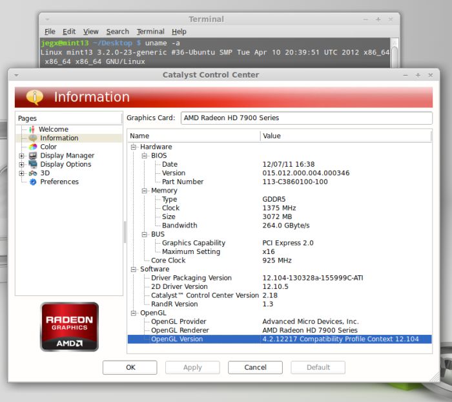Select the BIOS Version row
This screenshot has height=402, width=452.
(280, 173)
